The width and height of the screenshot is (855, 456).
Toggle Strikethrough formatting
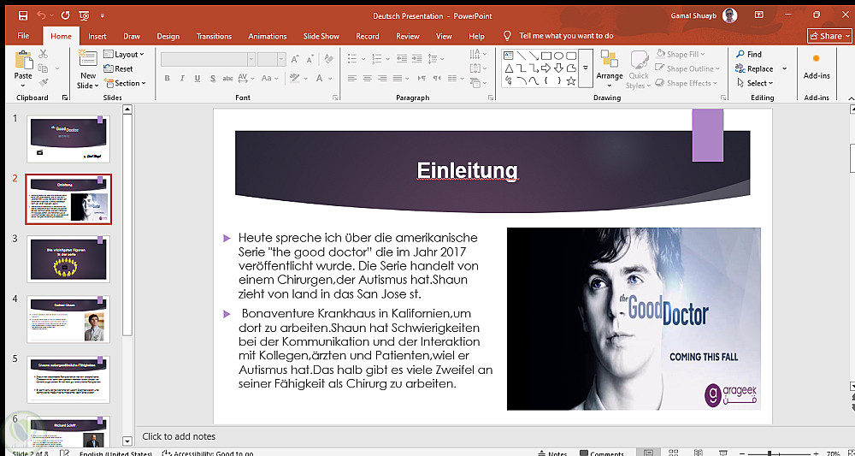228,78
